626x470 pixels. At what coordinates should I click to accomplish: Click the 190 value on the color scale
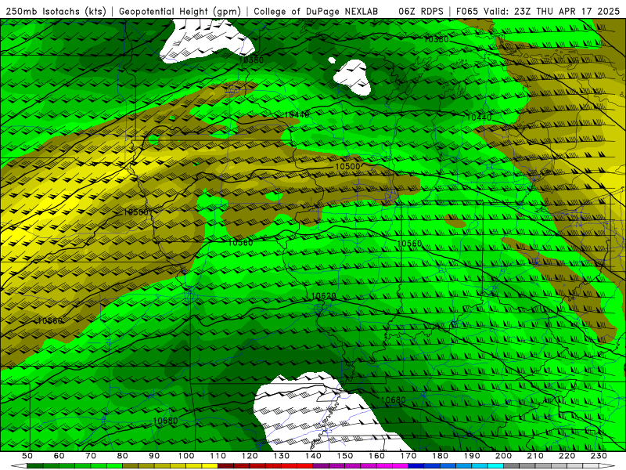[x=472, y=456]
